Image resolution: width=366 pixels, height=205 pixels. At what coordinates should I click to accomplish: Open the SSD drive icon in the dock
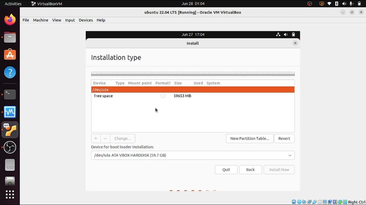[10, 165]
